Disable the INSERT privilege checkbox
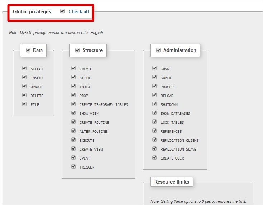 coord(24,77)
